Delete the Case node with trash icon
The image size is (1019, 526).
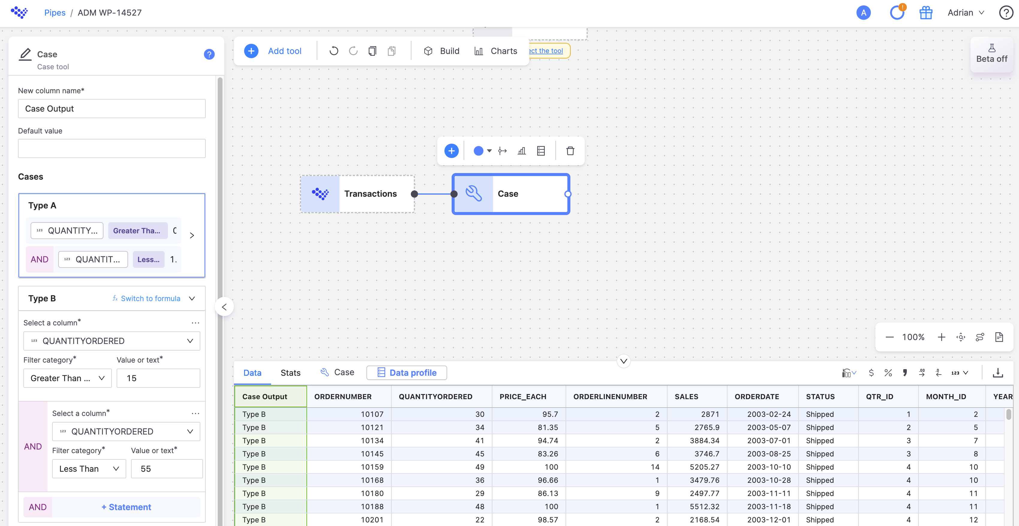(x=570, y=151)
